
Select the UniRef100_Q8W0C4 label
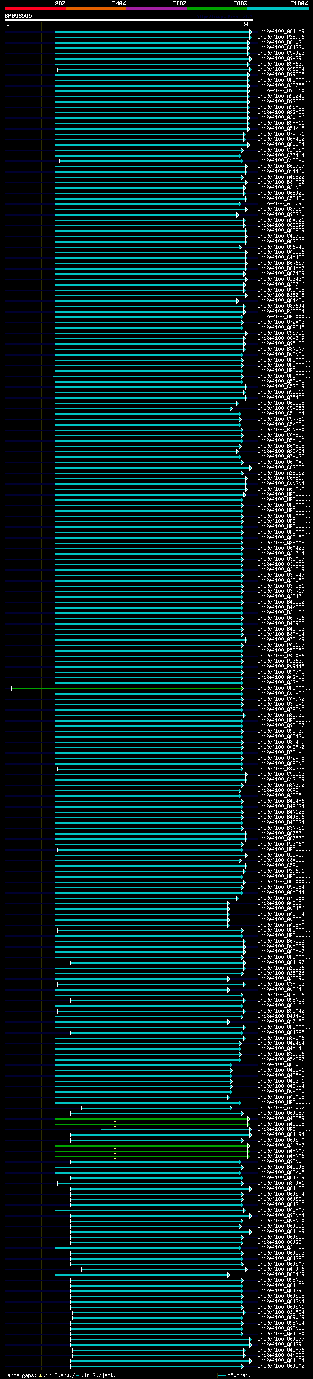281,144
